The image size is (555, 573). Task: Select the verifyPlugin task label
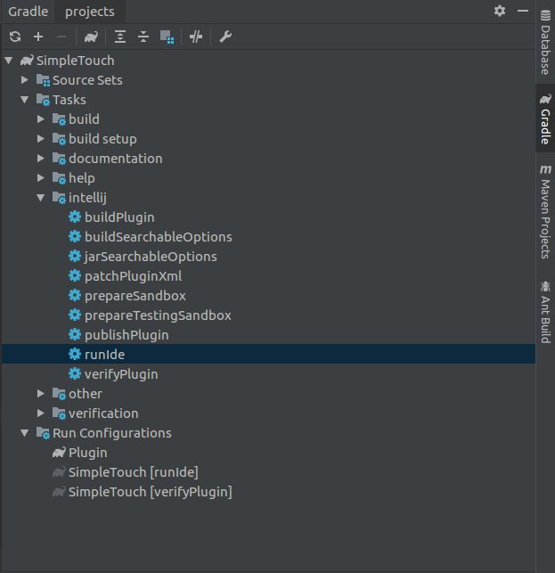pos(121,374)
